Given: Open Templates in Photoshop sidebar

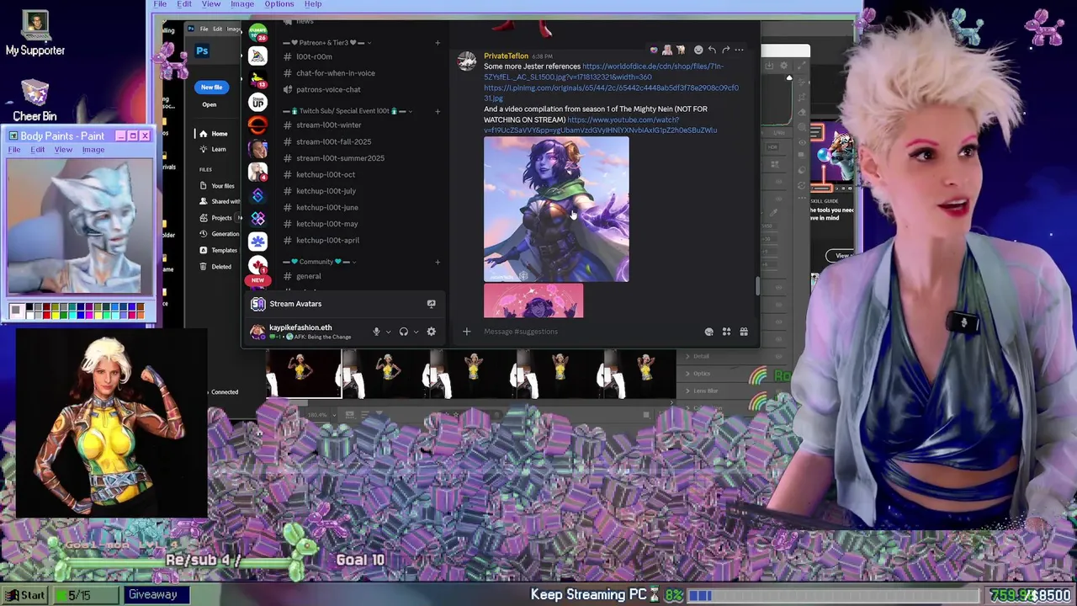Looking at the screenshot, I should (x=219, y=250).
